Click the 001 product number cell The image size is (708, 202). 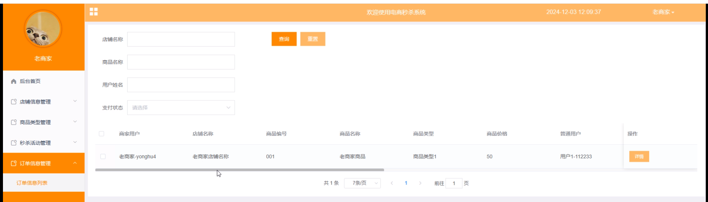[x=270, y=157]
